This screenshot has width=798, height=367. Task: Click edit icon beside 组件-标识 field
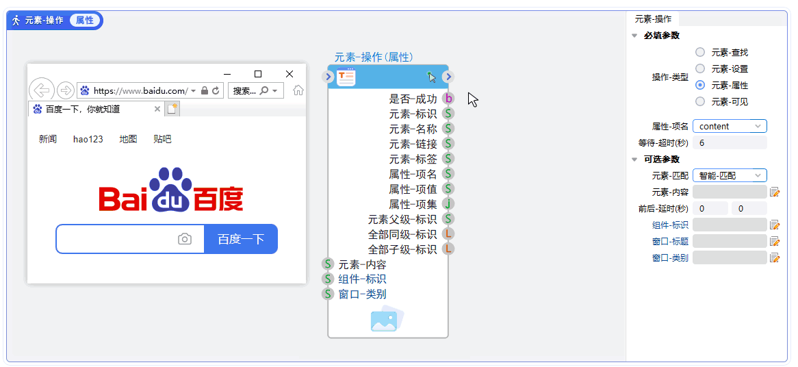[775, 225]
